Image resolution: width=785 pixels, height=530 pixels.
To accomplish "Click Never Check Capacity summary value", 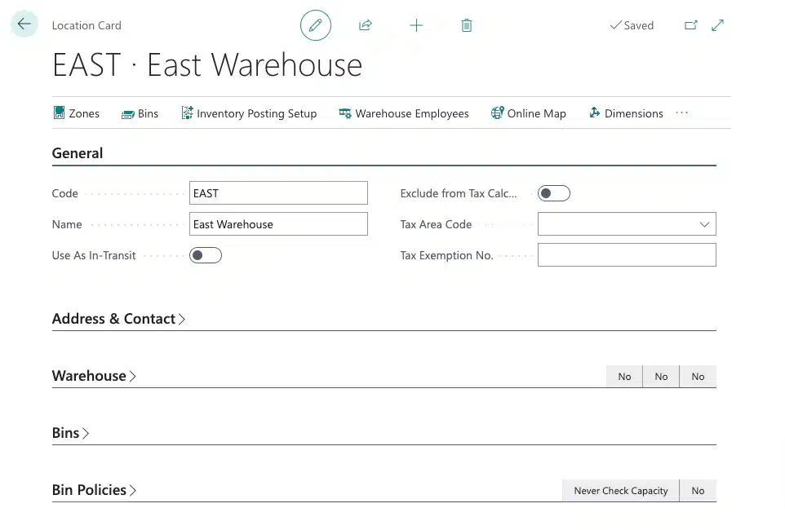I will click(621, 491).
